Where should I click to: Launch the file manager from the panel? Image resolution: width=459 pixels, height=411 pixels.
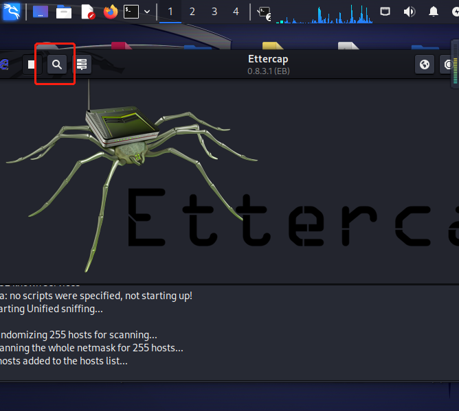[x=63, y=12]
